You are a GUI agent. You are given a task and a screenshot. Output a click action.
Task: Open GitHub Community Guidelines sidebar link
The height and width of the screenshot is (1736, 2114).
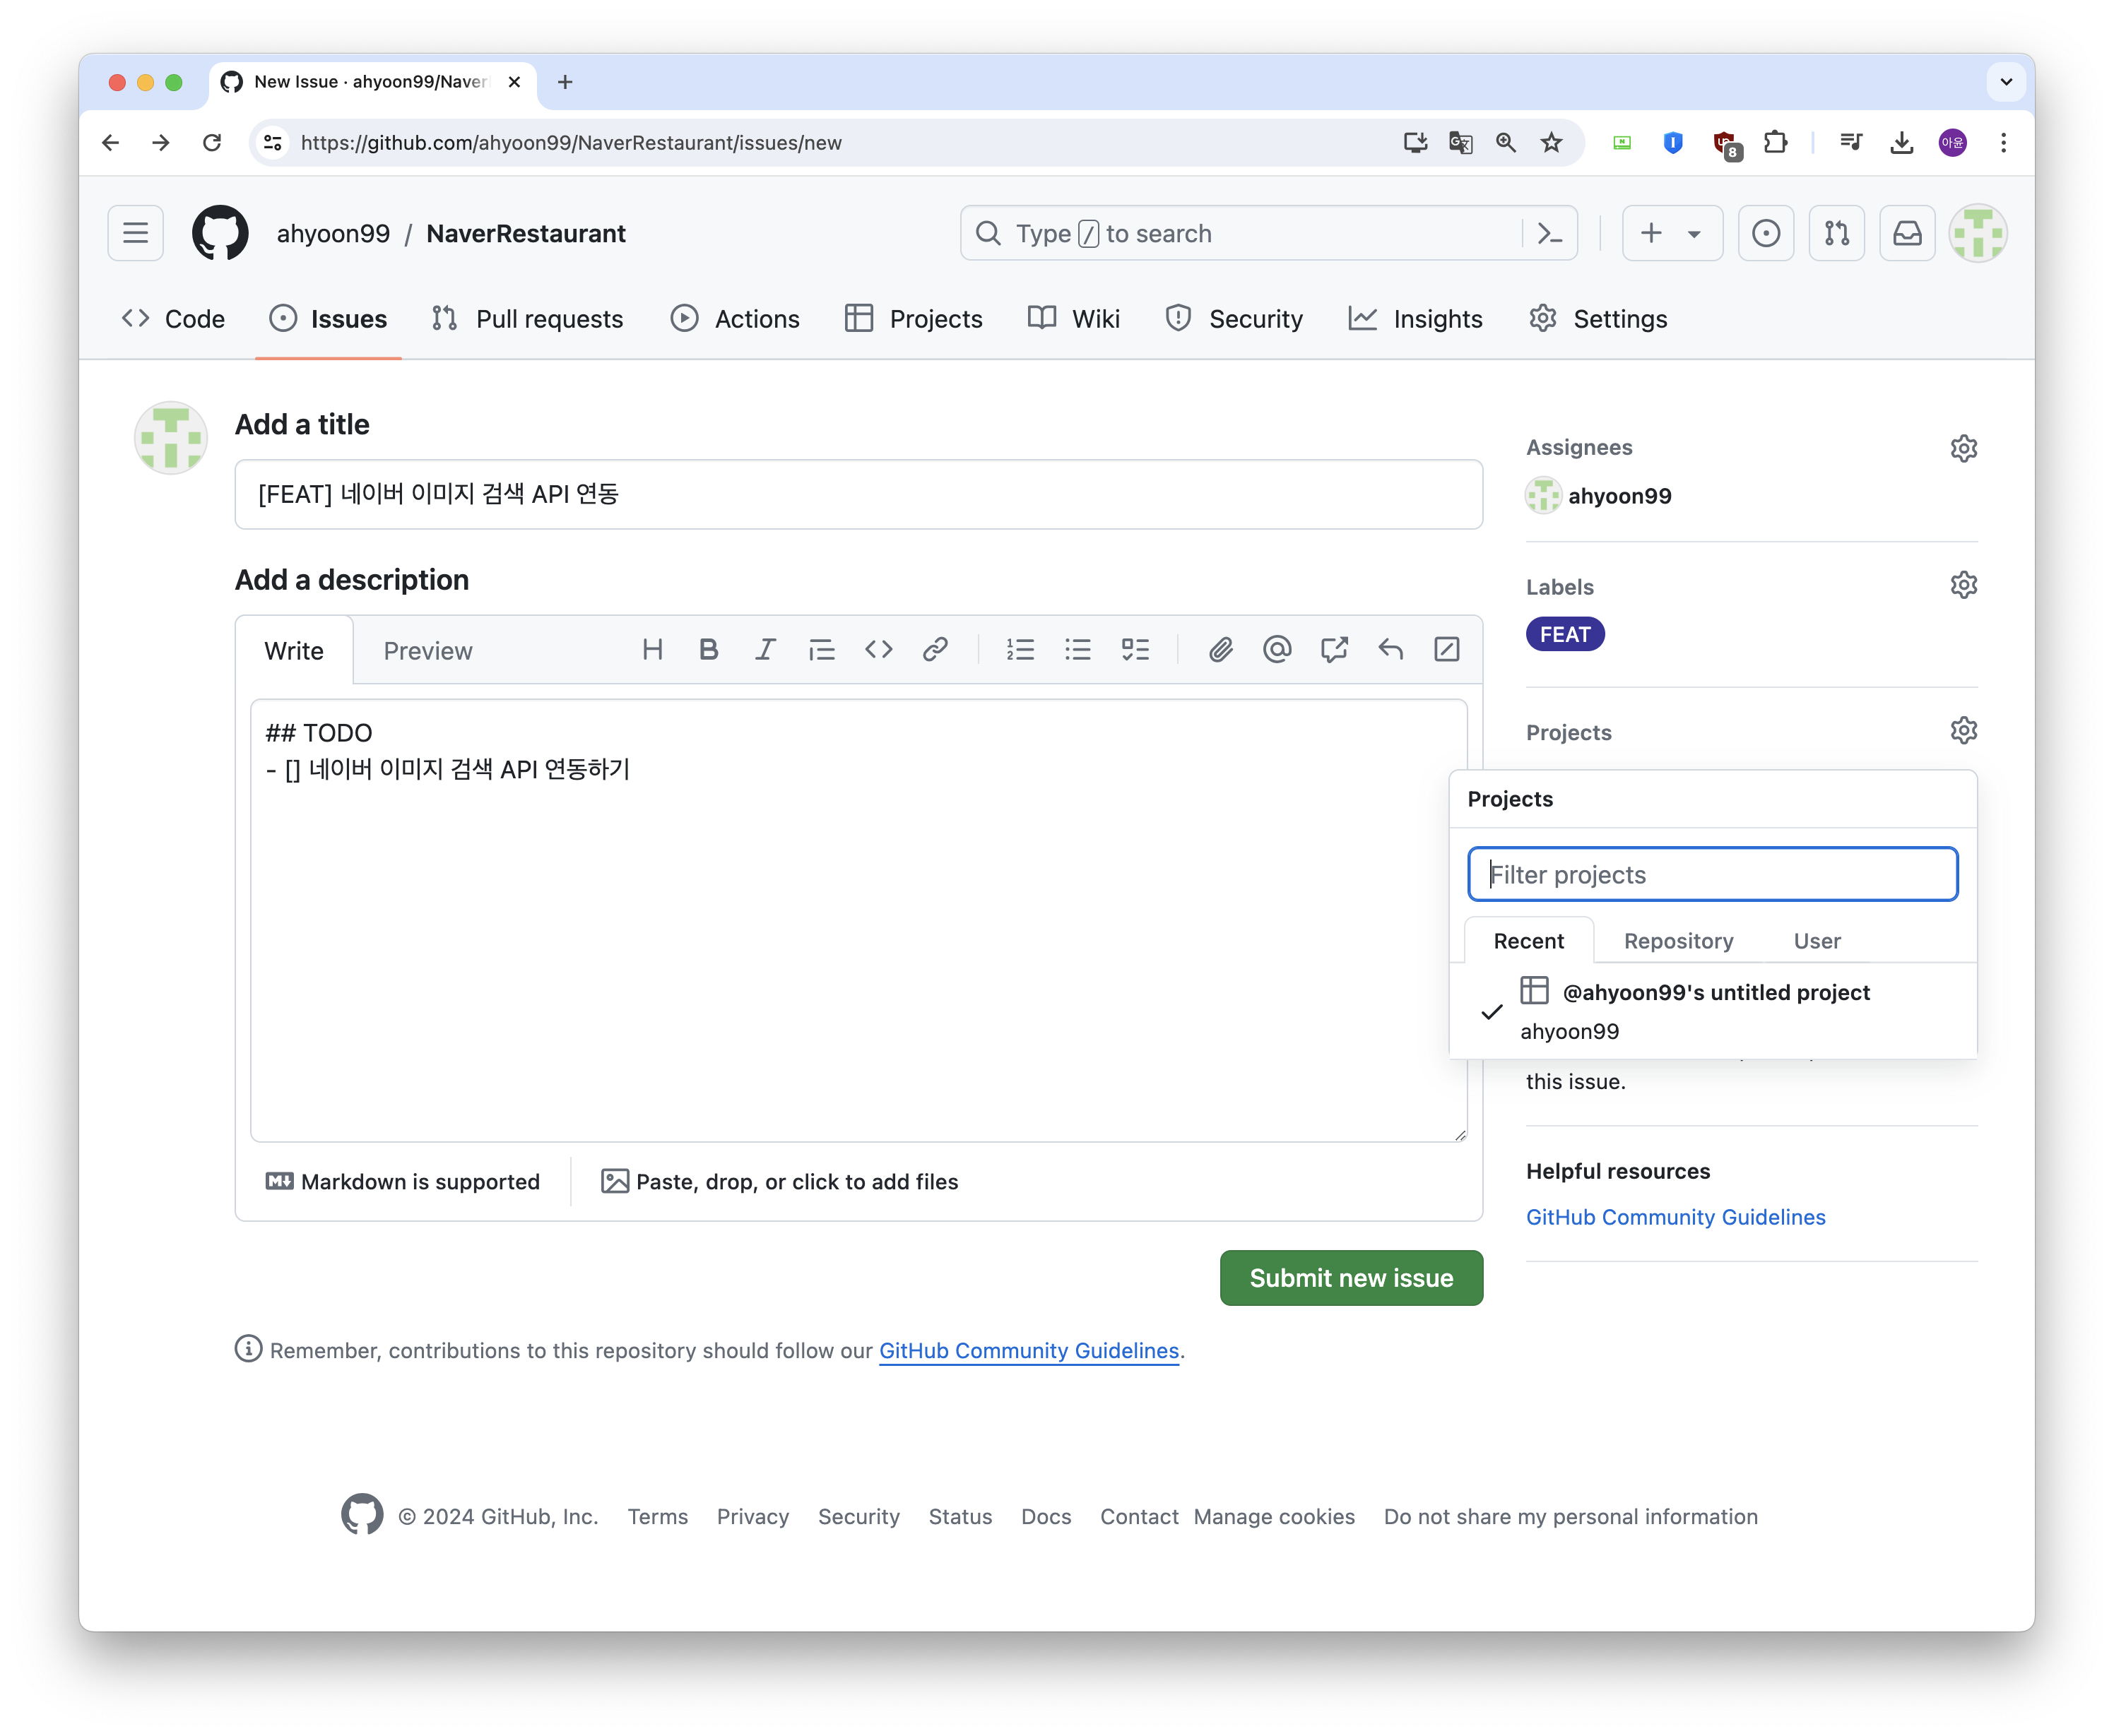pyautogui.click(x=1675, y=1217)
